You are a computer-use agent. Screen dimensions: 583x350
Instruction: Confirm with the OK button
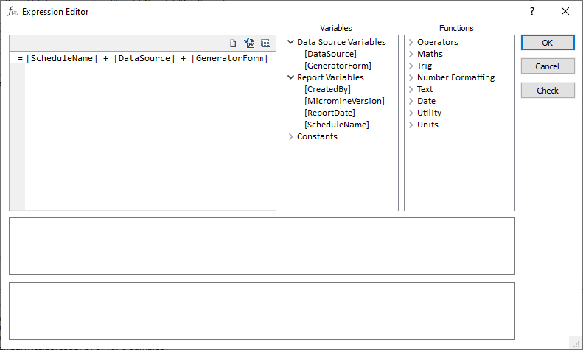pyautogui.click(x=548, y=43)
